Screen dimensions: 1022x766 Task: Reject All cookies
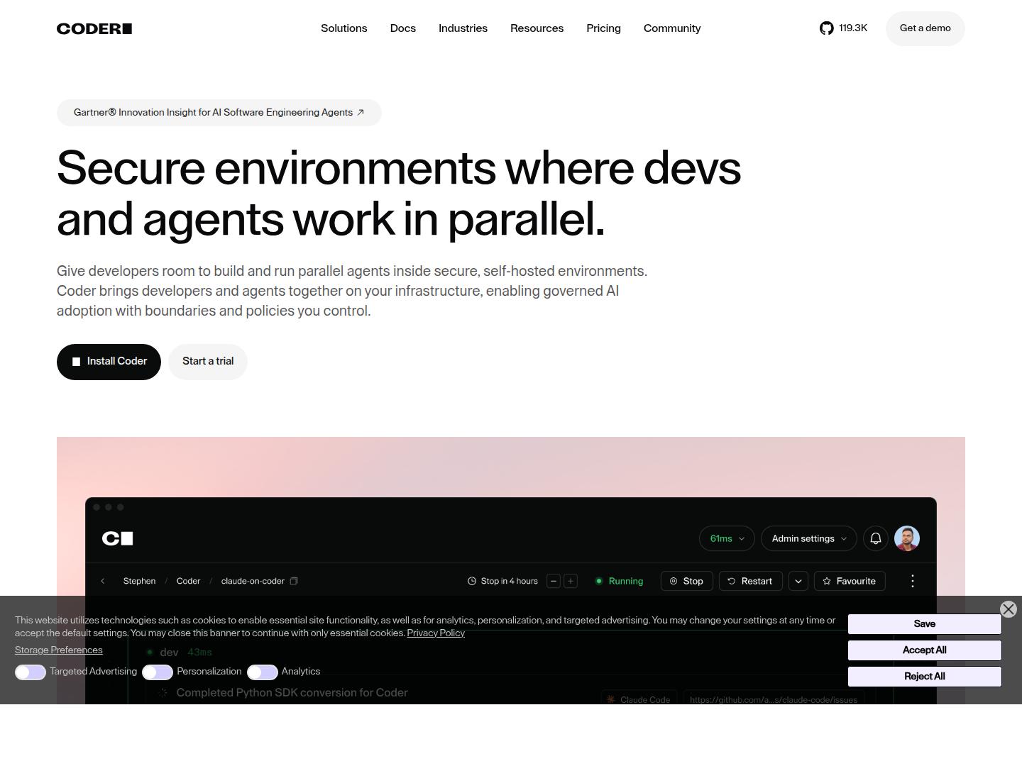pos(925,677)
